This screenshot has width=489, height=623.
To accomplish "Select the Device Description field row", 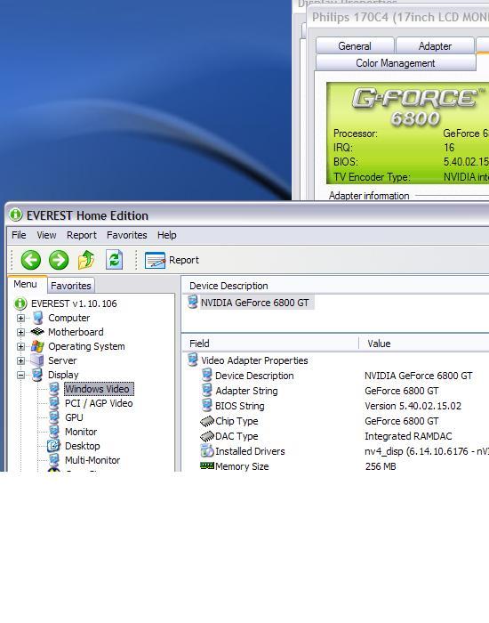I will (254, 376).
